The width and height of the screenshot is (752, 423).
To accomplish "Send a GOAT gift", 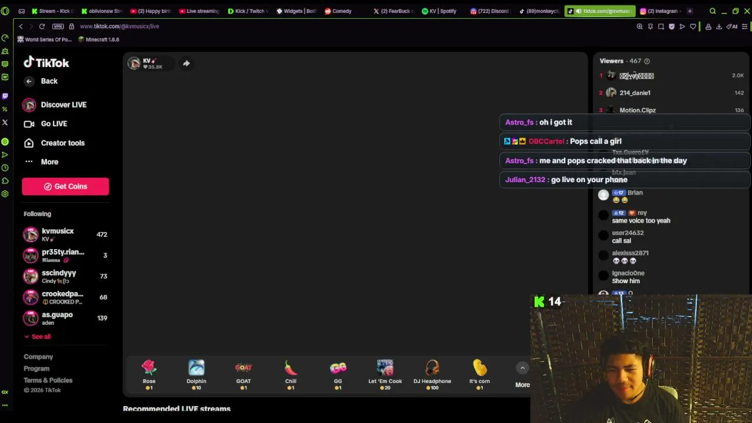I will pyautogui.click(x=243, y=375).
